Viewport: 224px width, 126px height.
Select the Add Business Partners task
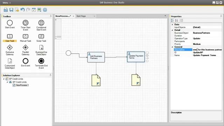pos(96,57)
